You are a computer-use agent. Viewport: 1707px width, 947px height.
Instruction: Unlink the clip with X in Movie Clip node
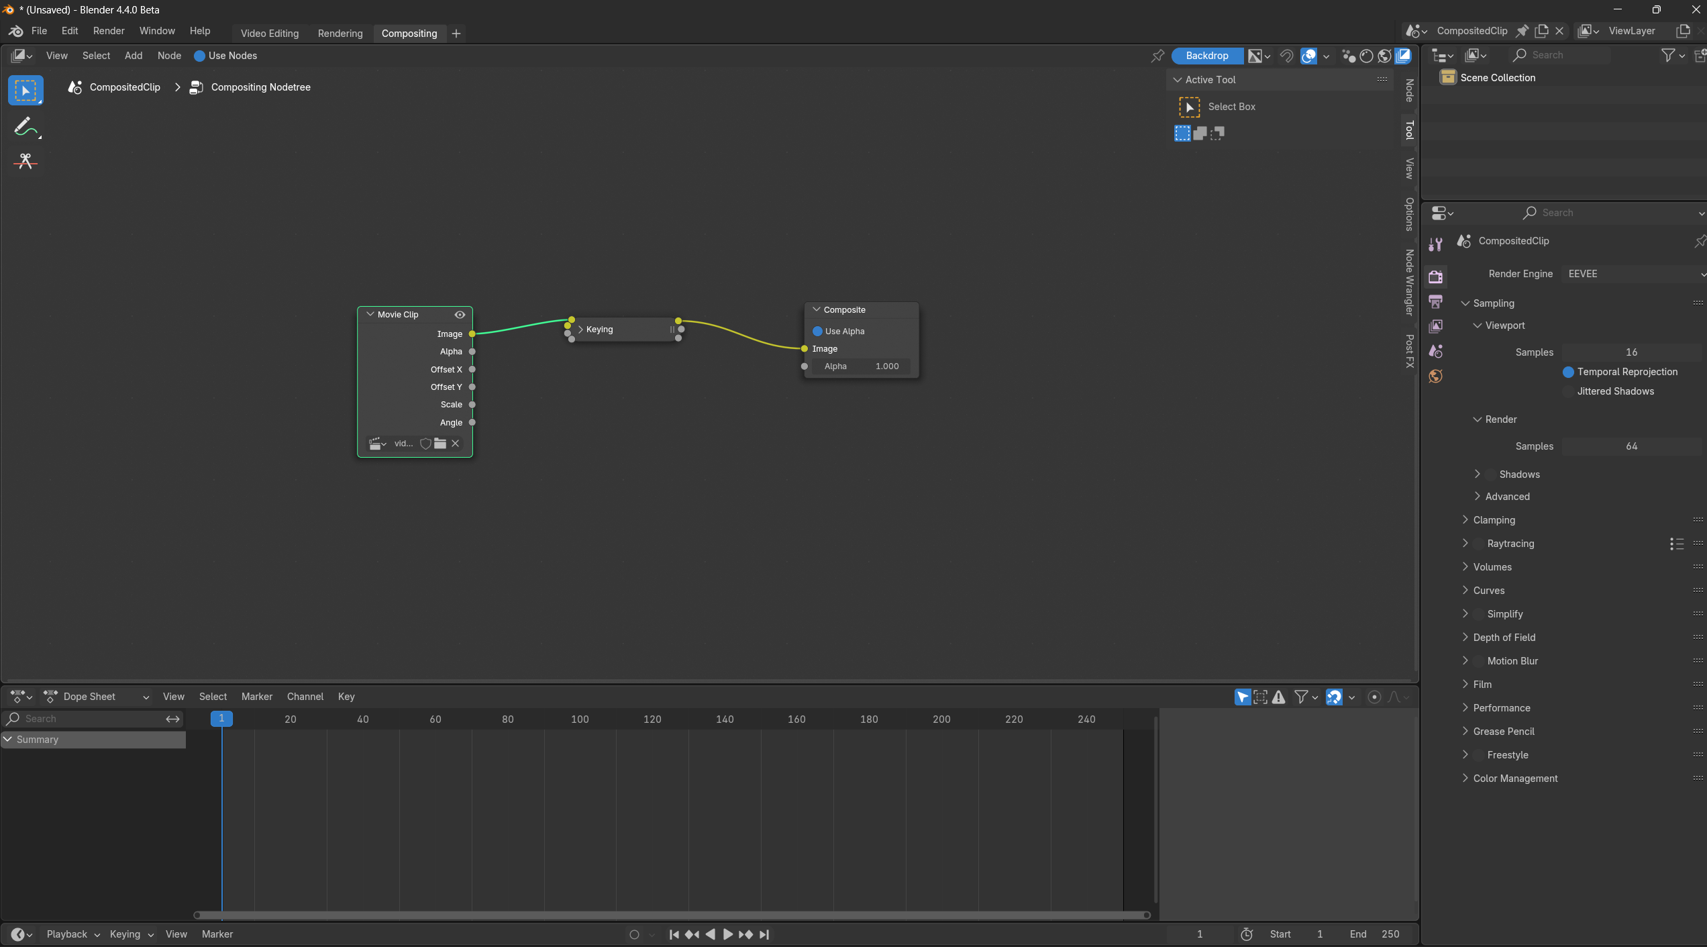455,444
